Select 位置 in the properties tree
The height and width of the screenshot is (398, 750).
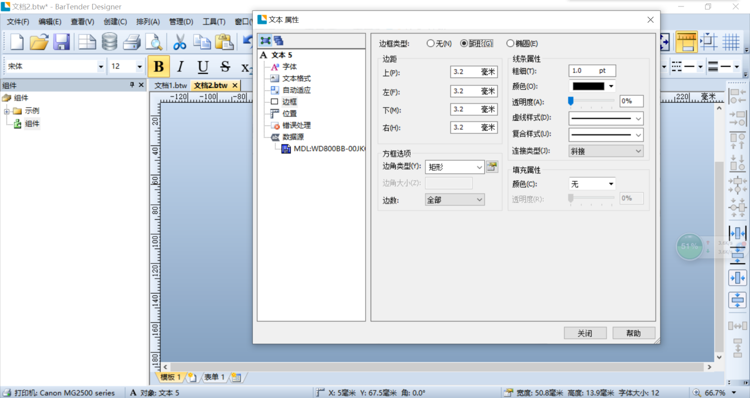pos(290,114)
